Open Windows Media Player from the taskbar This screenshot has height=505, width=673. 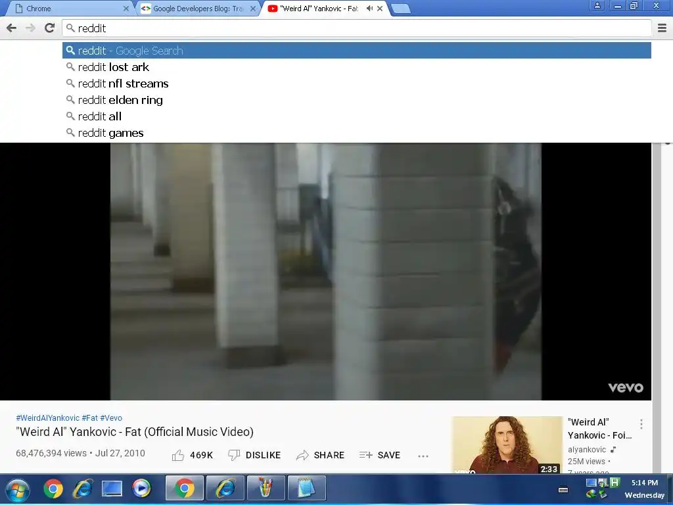(141, 489)
